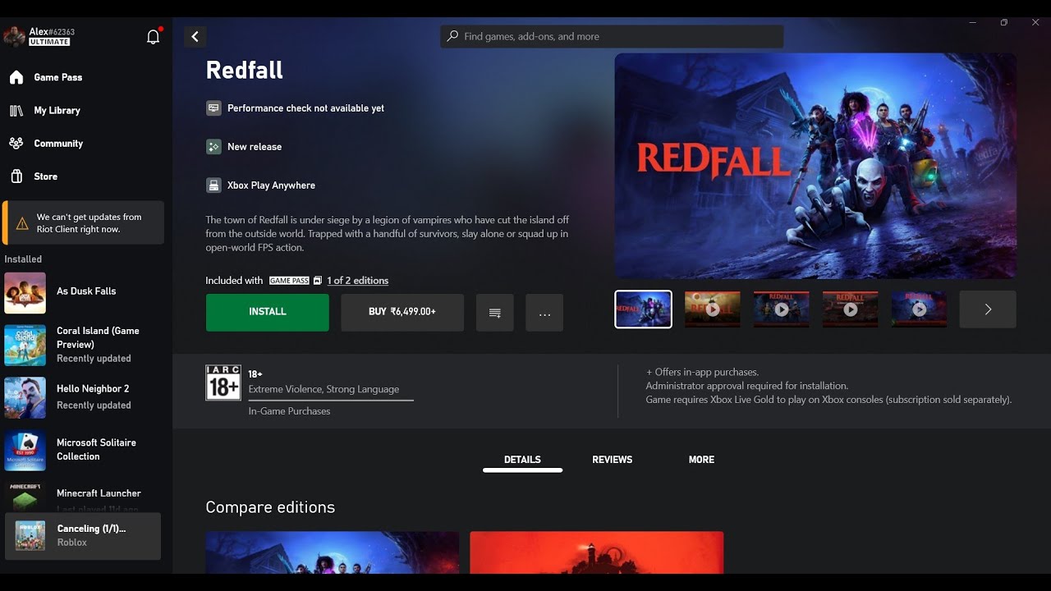Viewport: 1051px width, 591px height.
Task: Open the first edition card under Compare editions
Action: [333, 552]
